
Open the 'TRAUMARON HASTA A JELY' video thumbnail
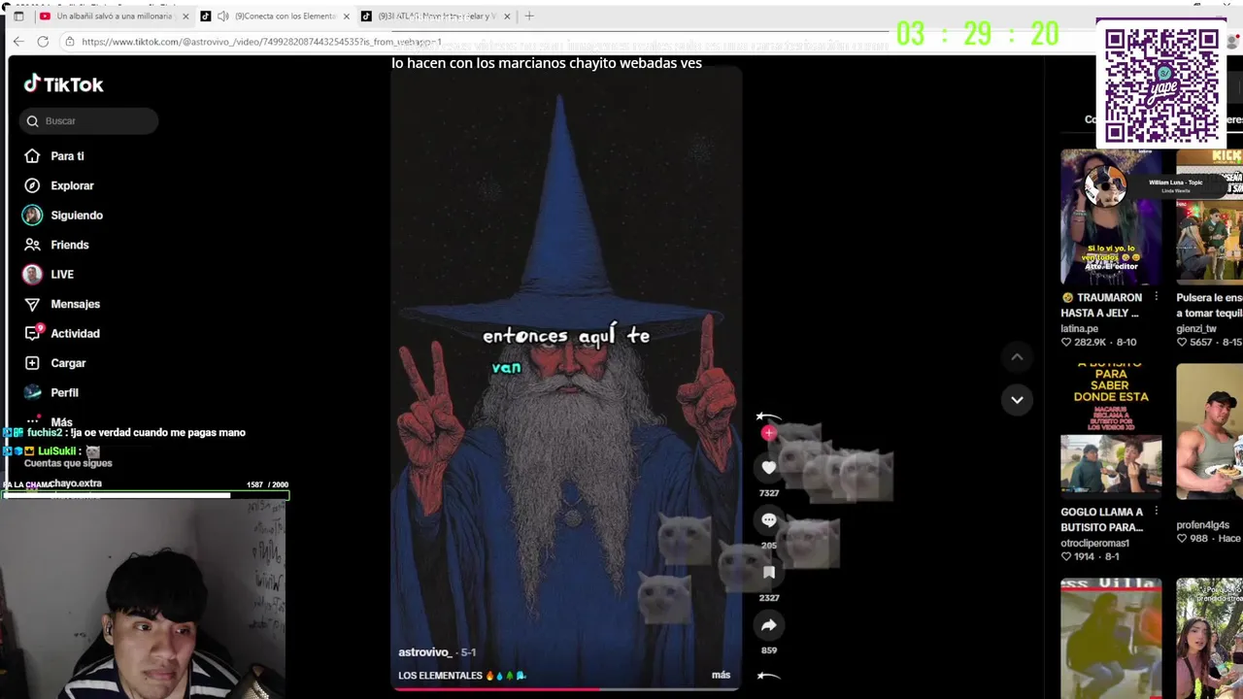[1111, 216]
